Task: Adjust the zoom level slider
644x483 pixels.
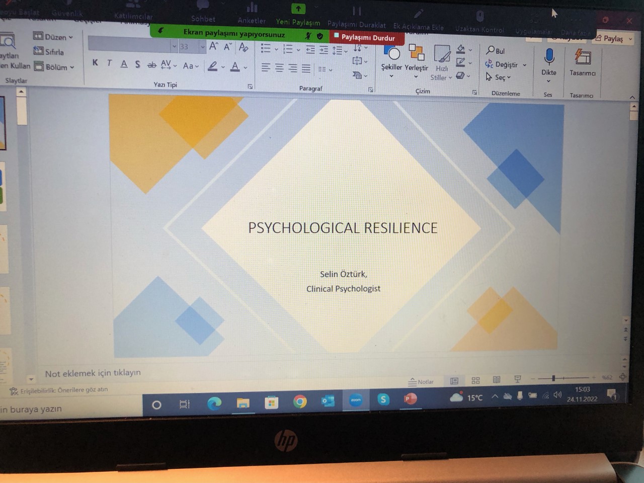Action: (553, 378)
